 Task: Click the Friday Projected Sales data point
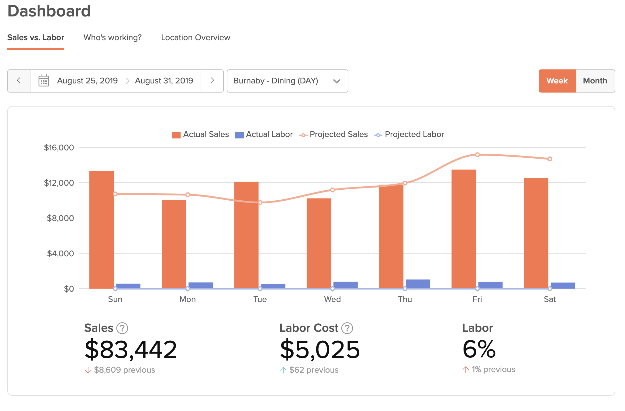point(477,155)
